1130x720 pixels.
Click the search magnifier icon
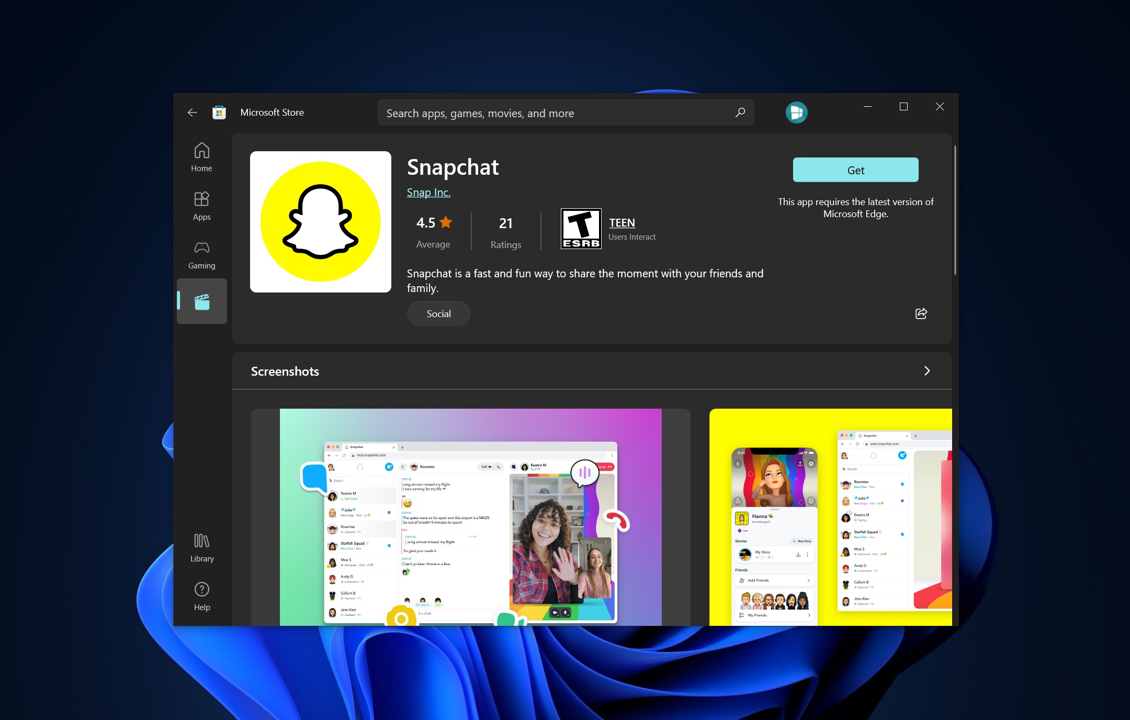click(x=740, y=113)
